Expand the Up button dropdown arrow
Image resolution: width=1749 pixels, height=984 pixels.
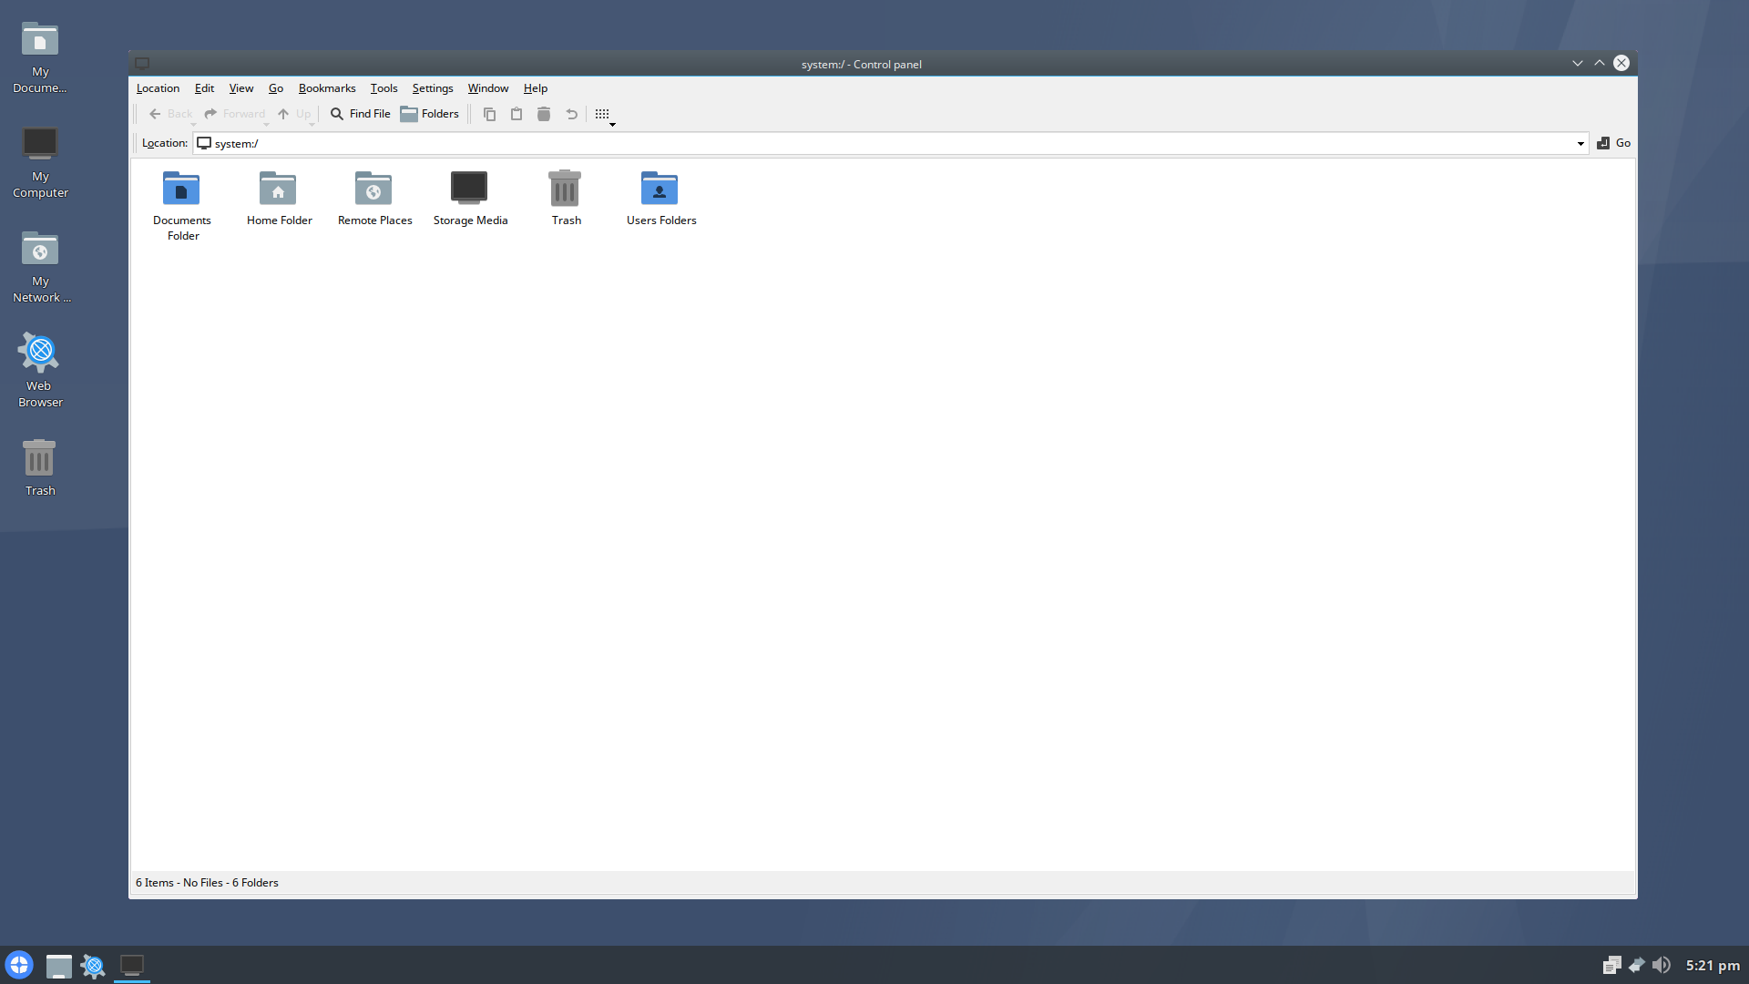coord(312,124)
